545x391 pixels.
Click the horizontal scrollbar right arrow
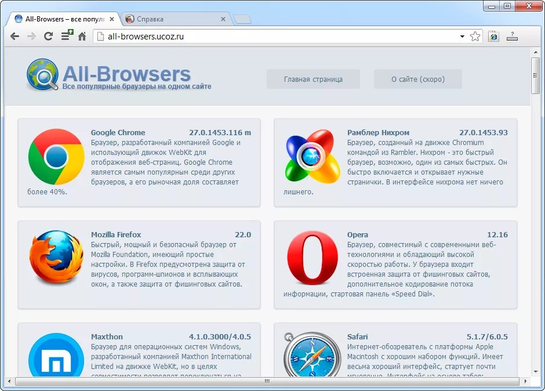(x=525, y=381)
